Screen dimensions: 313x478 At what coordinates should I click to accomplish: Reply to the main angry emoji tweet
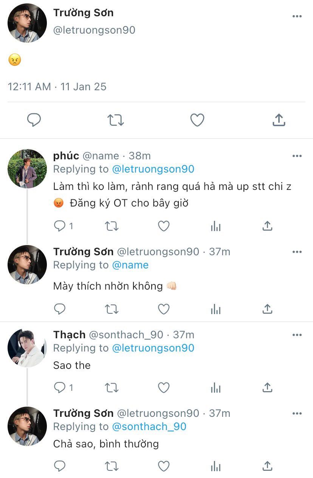[34, 120]
